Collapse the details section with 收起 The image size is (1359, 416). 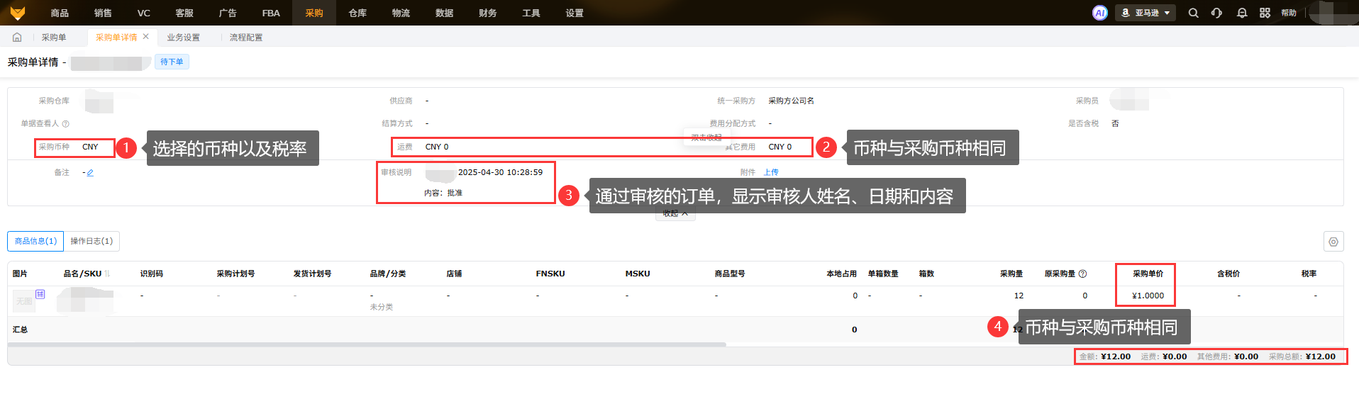click(x=675, y=213)
